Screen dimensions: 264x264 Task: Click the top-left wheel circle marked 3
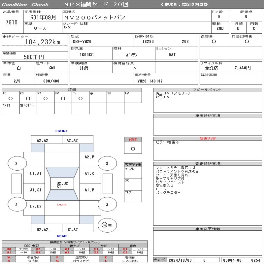coord(16,163)
